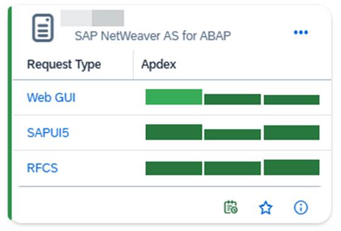The height and width of the screenshot is (231, 341).
Task: Select the middle SAPUI5 Apdex bar
Action: [x=232, y=134]
